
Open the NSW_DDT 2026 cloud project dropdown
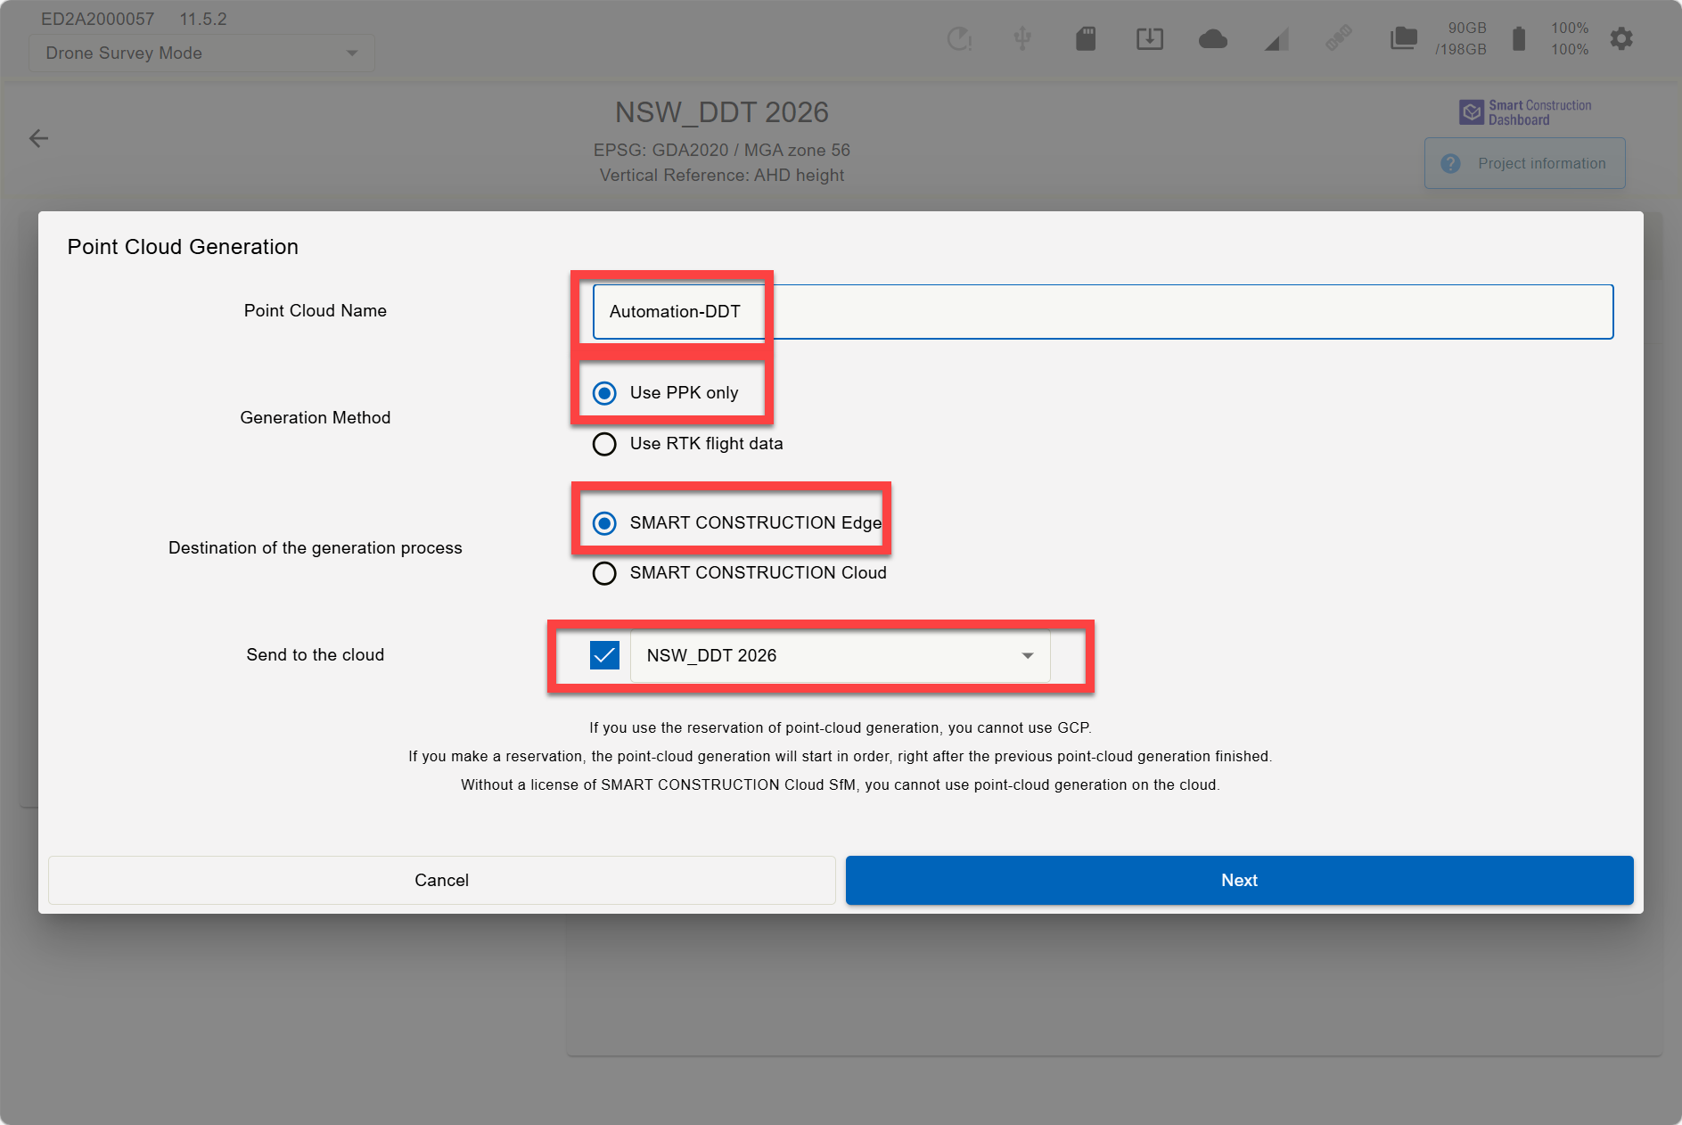coord(840,656)
